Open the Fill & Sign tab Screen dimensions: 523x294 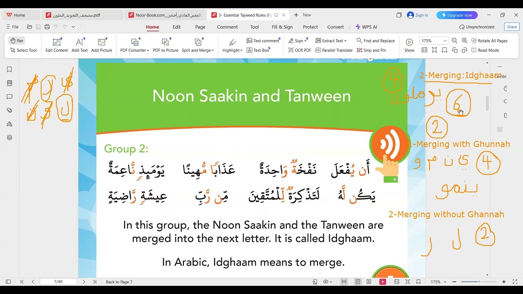pyautogui.click(x=282, y=27)
